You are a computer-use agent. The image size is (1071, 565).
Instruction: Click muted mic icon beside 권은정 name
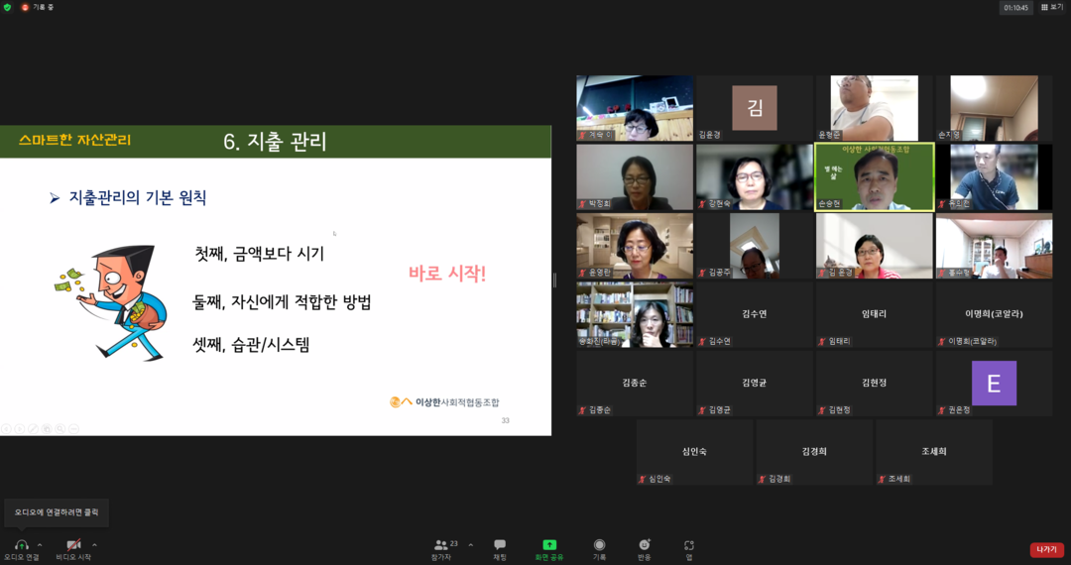[942, 410]
